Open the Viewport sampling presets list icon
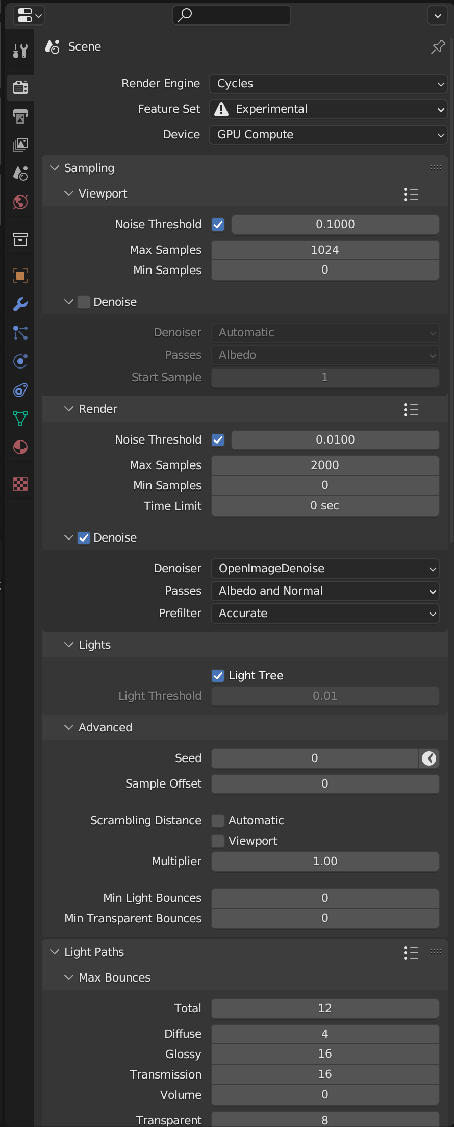This screenshot has height=1127, width=454. tap(411, 194)
